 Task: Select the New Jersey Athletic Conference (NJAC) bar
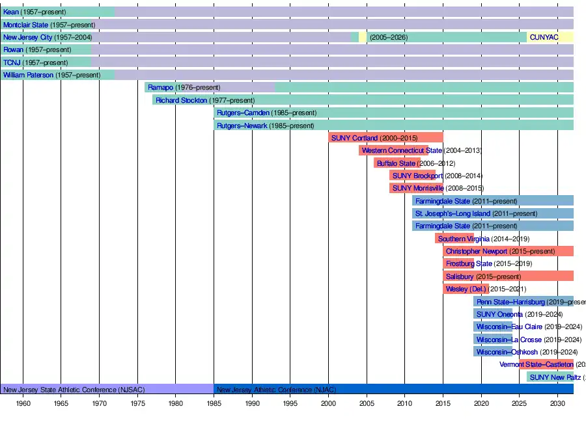[x=276, y=390]
